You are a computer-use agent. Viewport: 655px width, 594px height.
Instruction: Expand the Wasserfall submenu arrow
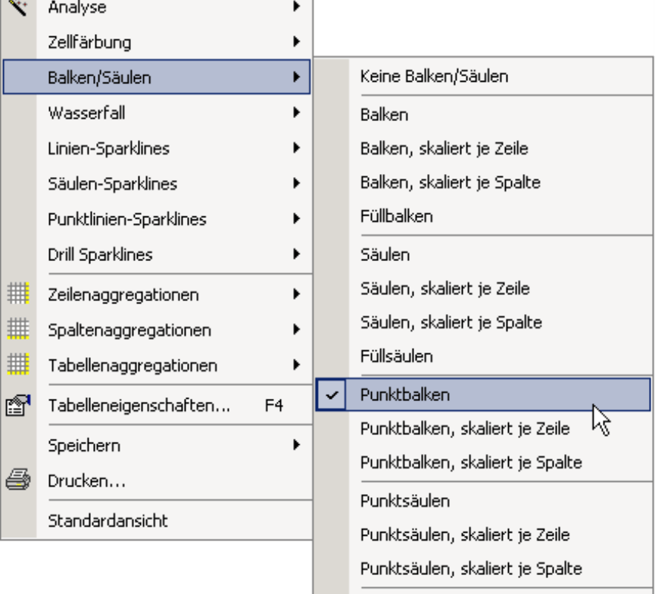(297, 112)
